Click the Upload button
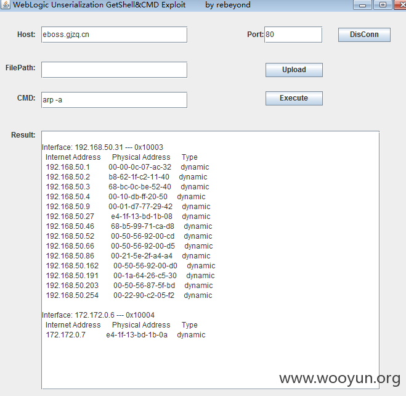406x396 pixels. coord(294,70)
